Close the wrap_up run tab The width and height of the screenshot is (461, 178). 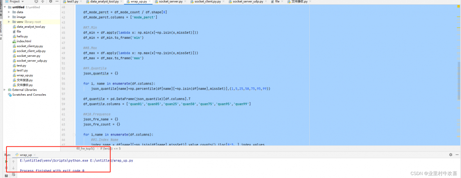[35, 155]
